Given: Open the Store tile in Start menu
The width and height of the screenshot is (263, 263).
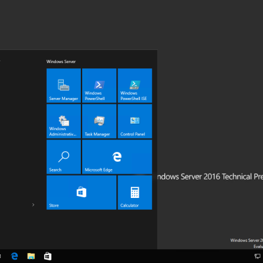Looking at the screenshot, I should tap(82, 193).
